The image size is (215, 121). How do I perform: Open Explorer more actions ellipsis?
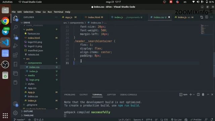56,17
